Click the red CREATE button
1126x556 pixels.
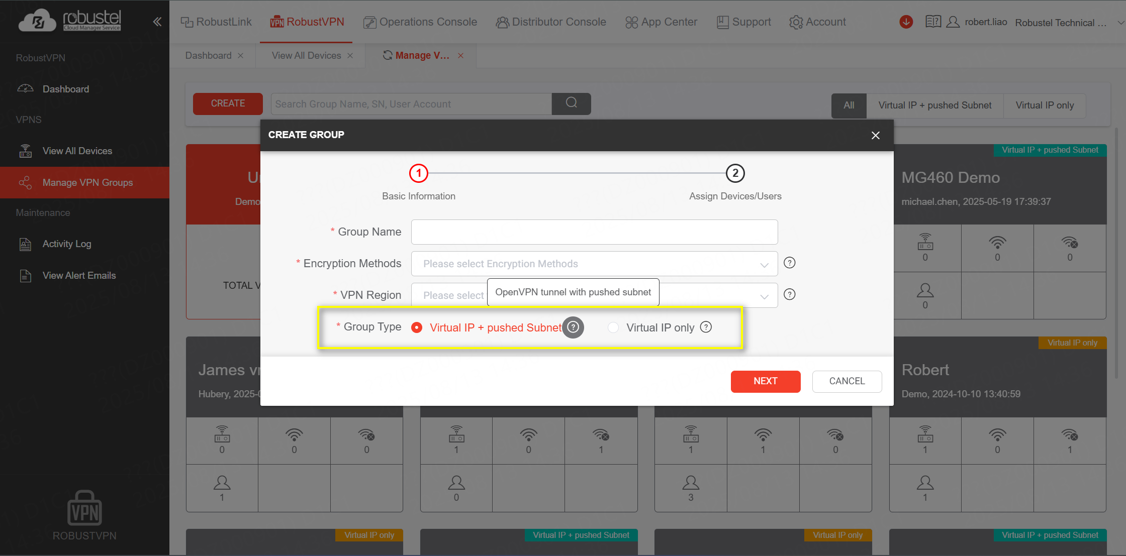[x=228, y=103]
